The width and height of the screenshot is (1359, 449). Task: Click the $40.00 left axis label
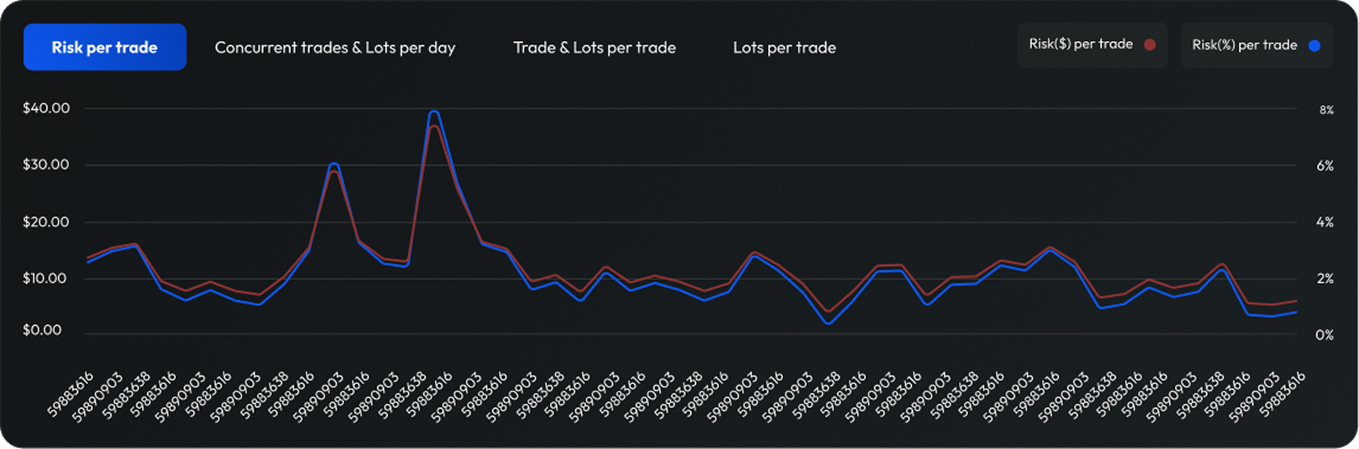pyautogui.click(x=46, y=108)
